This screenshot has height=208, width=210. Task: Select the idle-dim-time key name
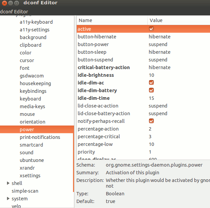(94, 98)
